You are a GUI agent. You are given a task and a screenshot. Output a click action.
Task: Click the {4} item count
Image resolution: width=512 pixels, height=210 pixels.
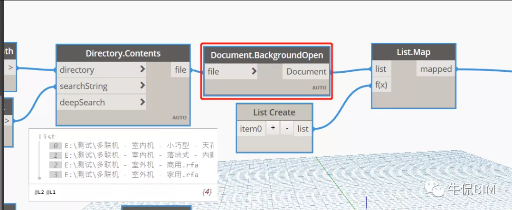click(206, 192)
